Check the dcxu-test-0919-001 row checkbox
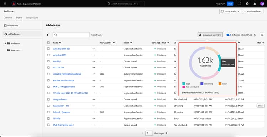Viewport: 267px width, 137px height. click(48, 49)
